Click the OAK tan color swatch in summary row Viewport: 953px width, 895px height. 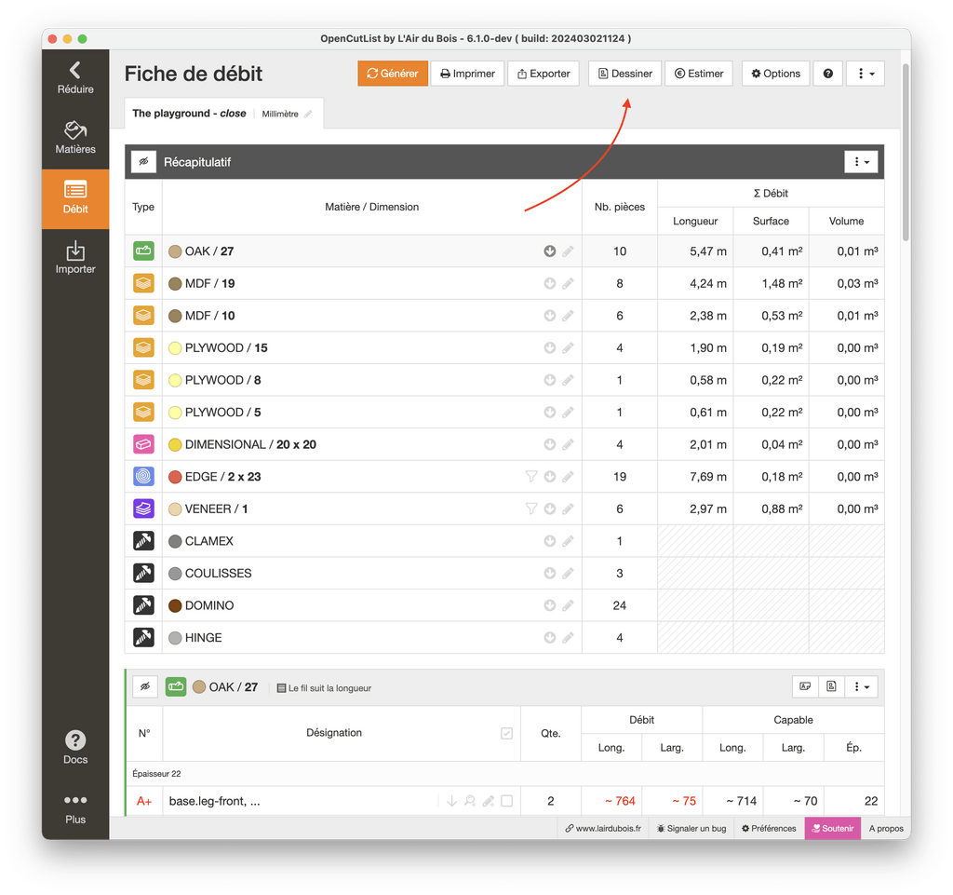point(175,251)
